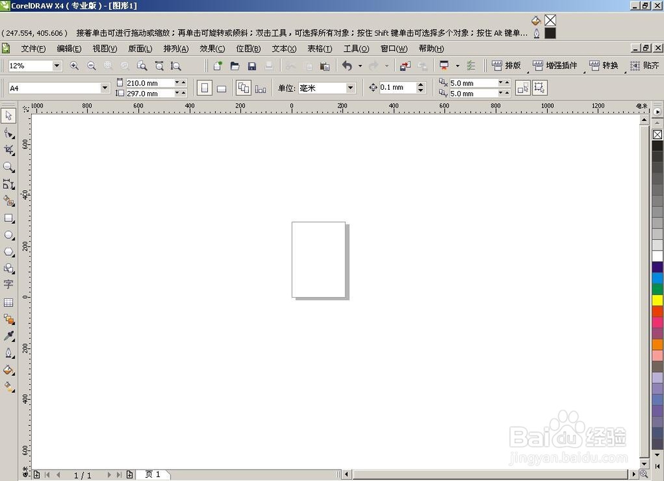Select the Polygon tool
The width and height of the screenshot is (664, 481).
[9, 252]
